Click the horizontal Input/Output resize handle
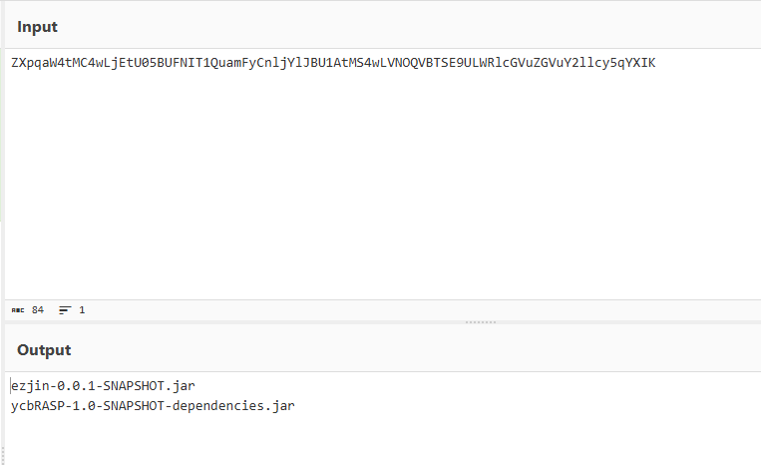Screen dimensions: 761x465 [x=480, y=322]
